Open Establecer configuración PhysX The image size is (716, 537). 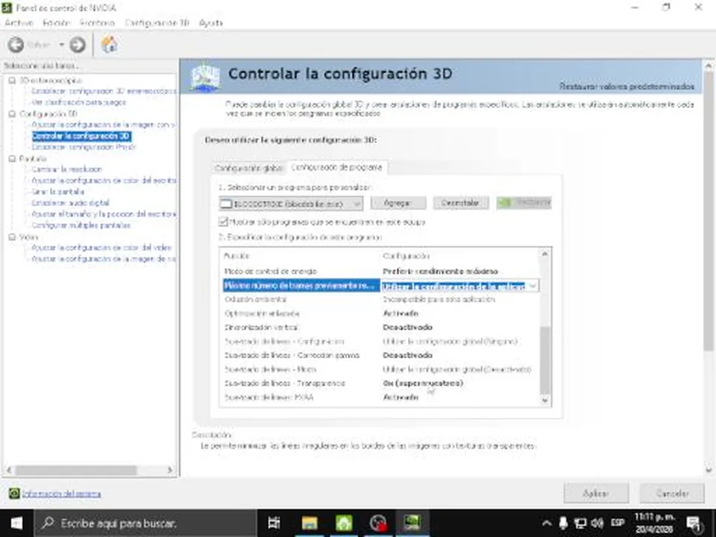click(84, 147)
